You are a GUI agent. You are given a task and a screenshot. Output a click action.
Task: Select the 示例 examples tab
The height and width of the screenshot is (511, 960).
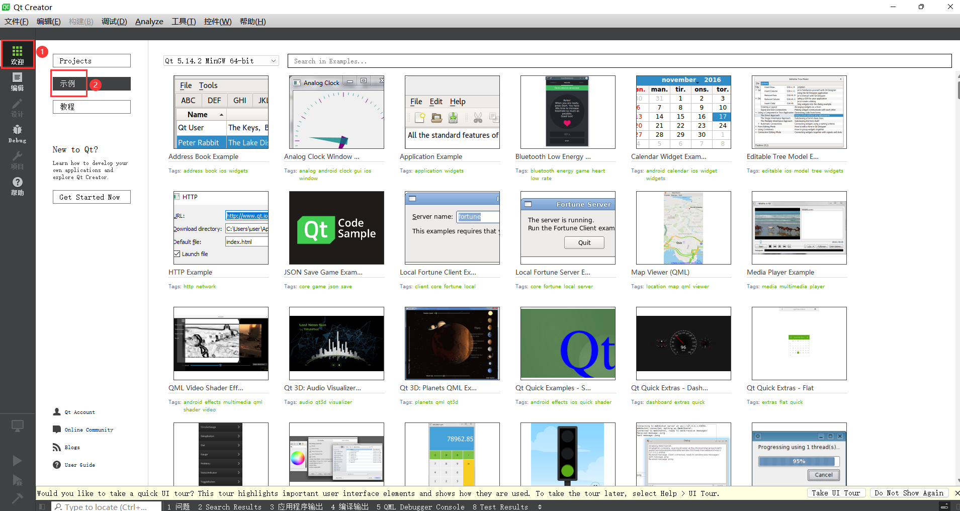[x=92, y=83]
